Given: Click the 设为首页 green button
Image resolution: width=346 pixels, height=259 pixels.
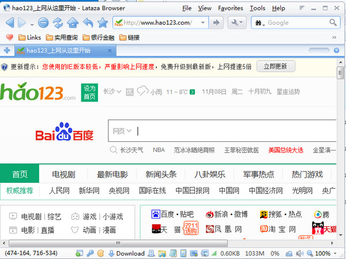Looking at the screenshot, I should (89, 92).
